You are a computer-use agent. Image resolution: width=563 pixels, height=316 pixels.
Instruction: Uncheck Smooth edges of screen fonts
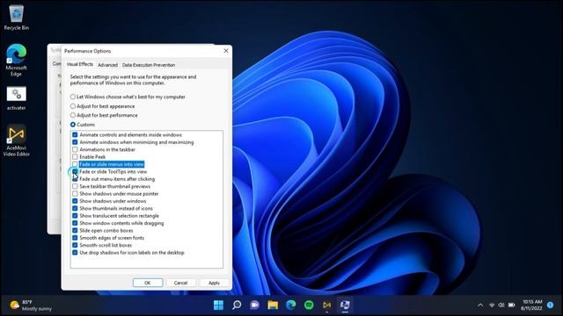(75, 238)
